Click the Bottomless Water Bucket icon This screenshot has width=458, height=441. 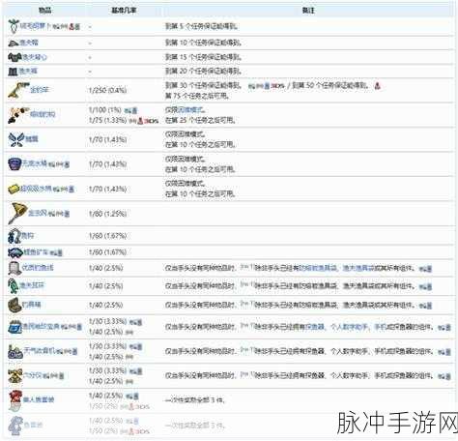(x=14, y=164)
